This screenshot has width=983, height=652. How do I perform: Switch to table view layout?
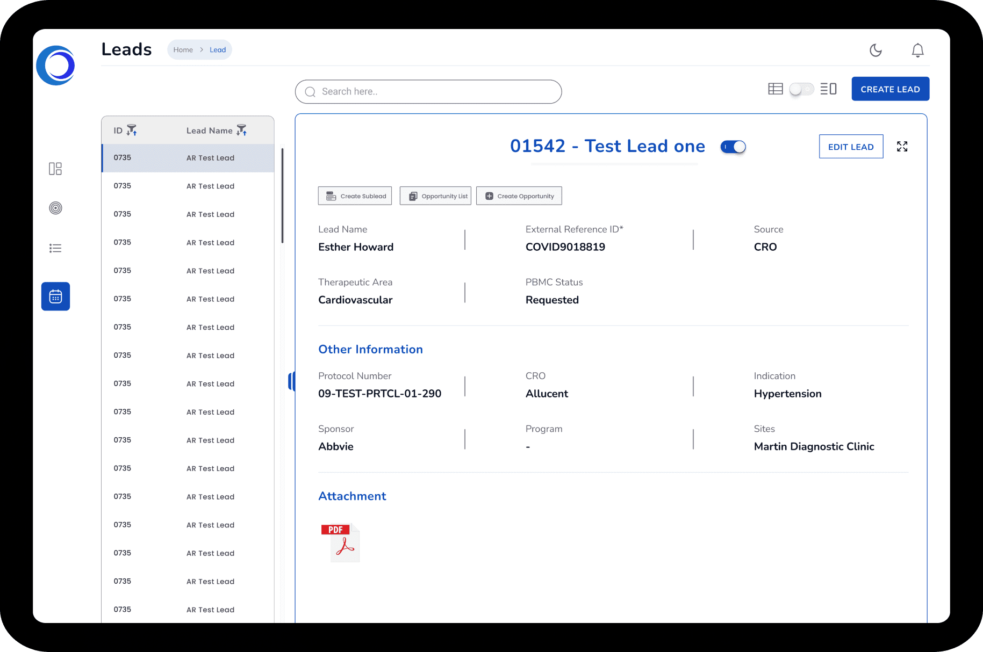775,89
